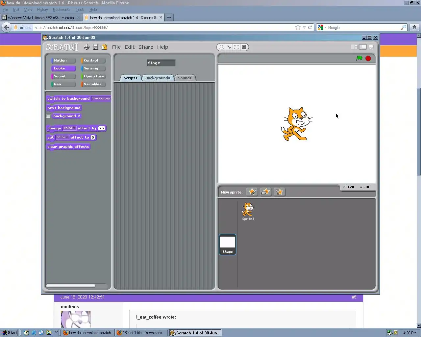Open Firefox Bookmarks menu
Viewport: 421px width, 337px height.
pos(62,10)
